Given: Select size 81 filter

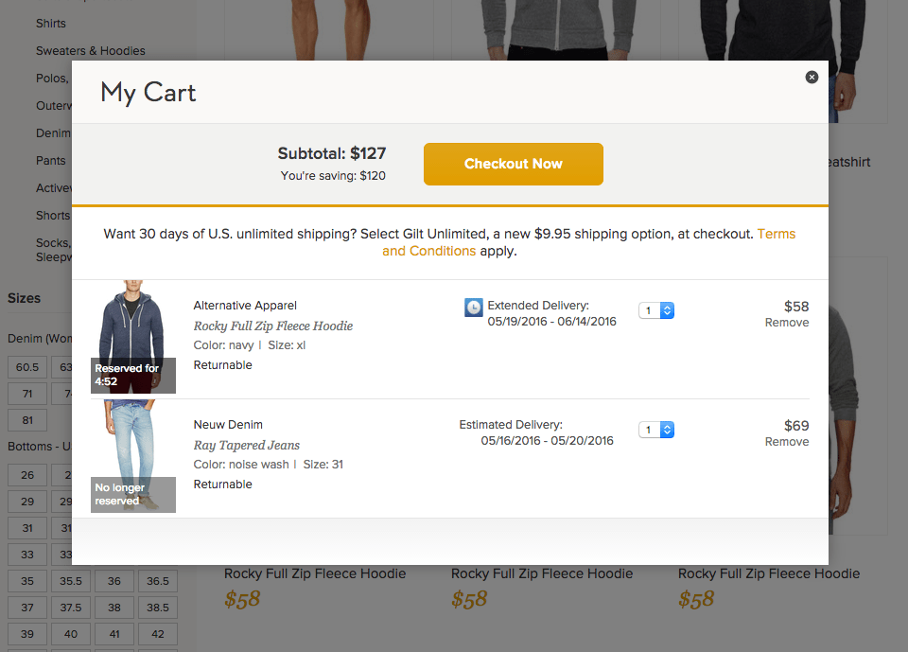Looking at the screenshot, I should (27, 421).
